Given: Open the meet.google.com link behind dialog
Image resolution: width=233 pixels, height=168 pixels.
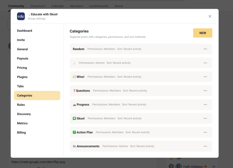Looking at the screenshot, I should [x=38, y=162].
